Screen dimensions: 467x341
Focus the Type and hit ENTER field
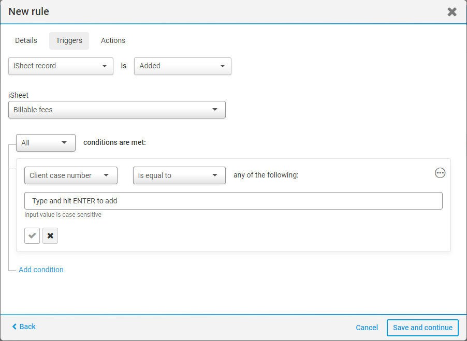(233, 201)
